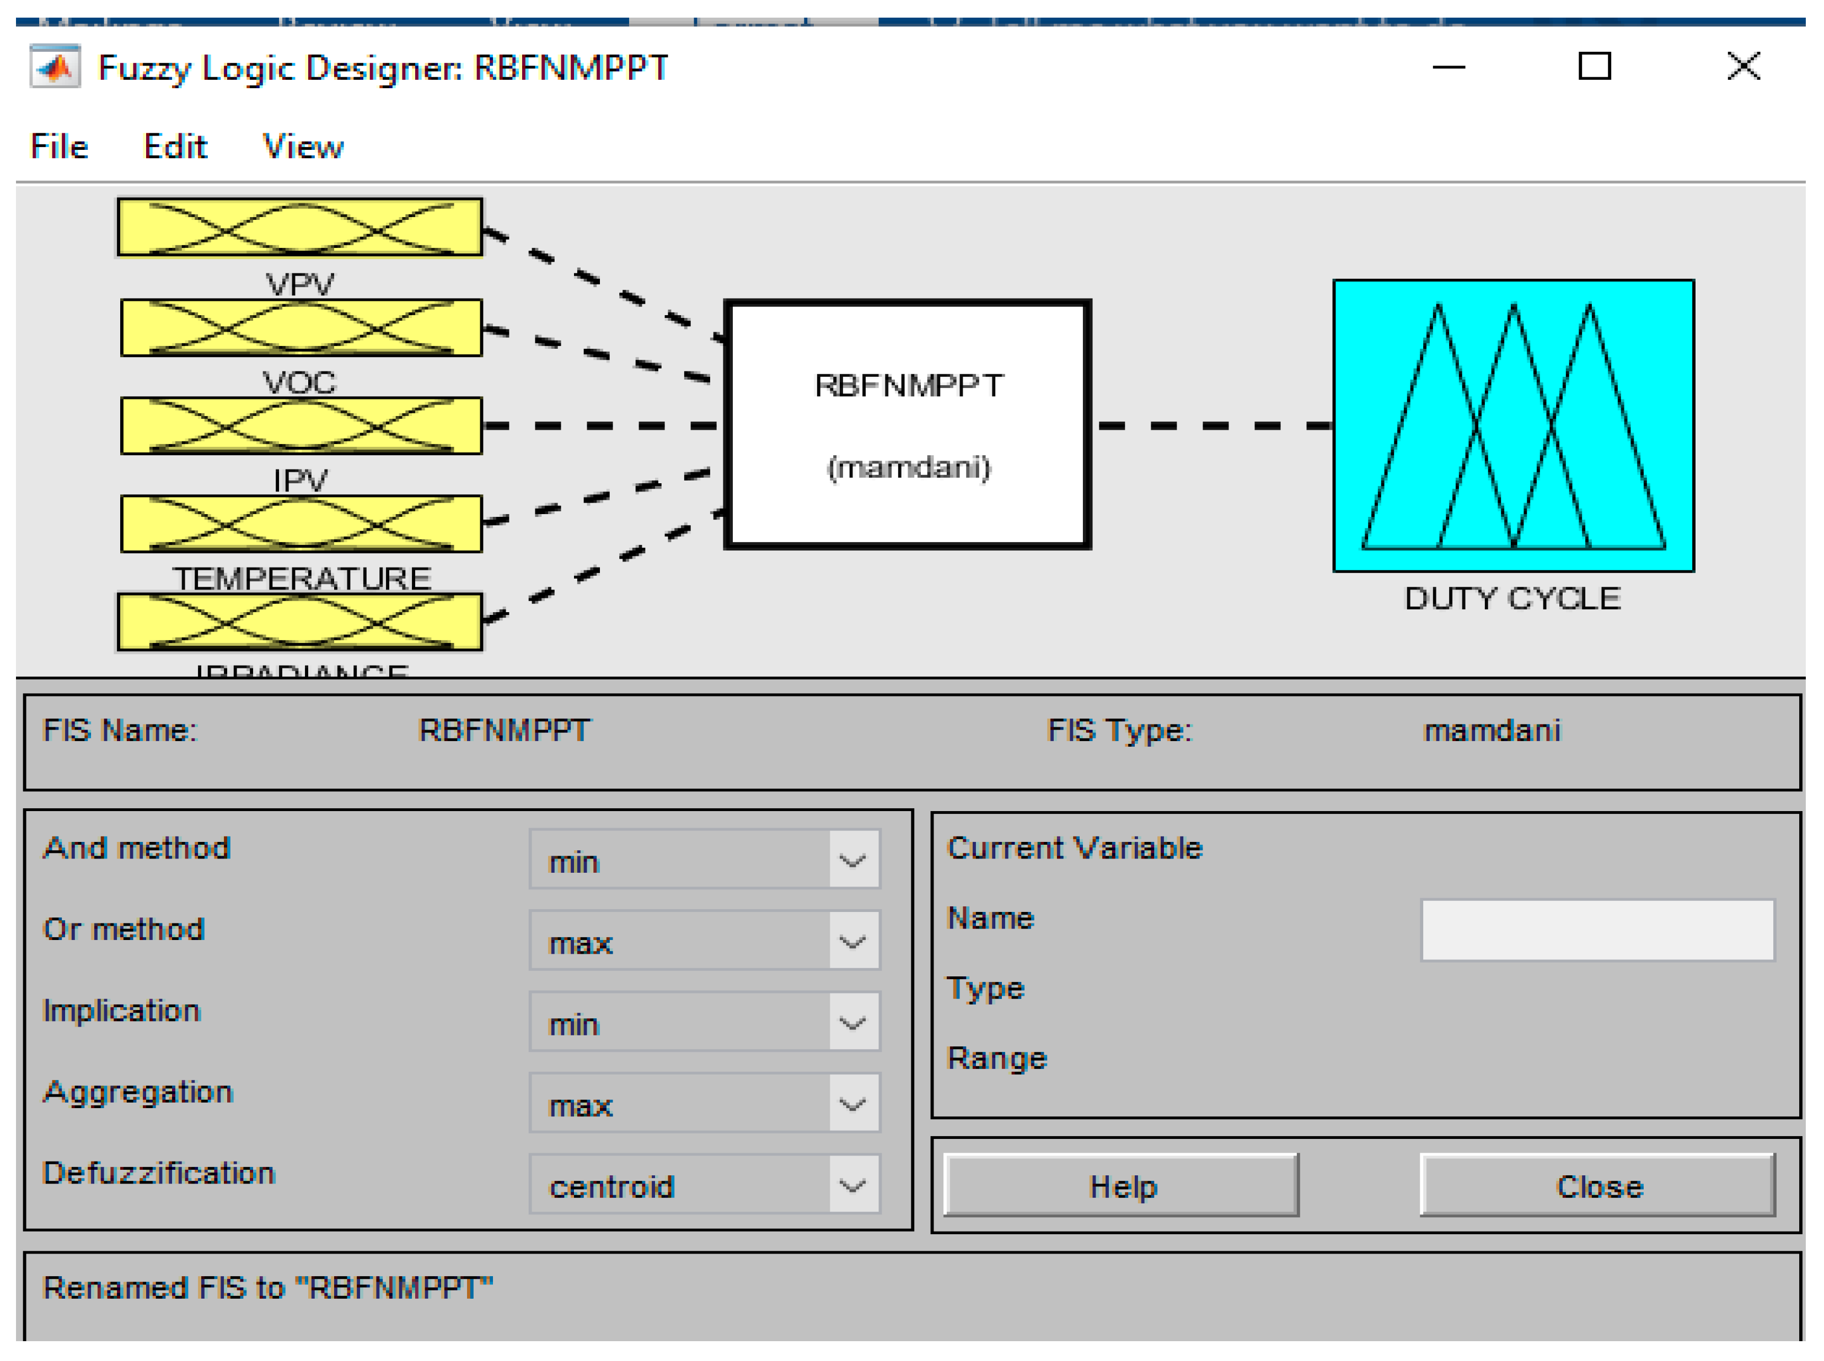Open the View menu
Screen dimensions: 1824x1361
point(303,147)
